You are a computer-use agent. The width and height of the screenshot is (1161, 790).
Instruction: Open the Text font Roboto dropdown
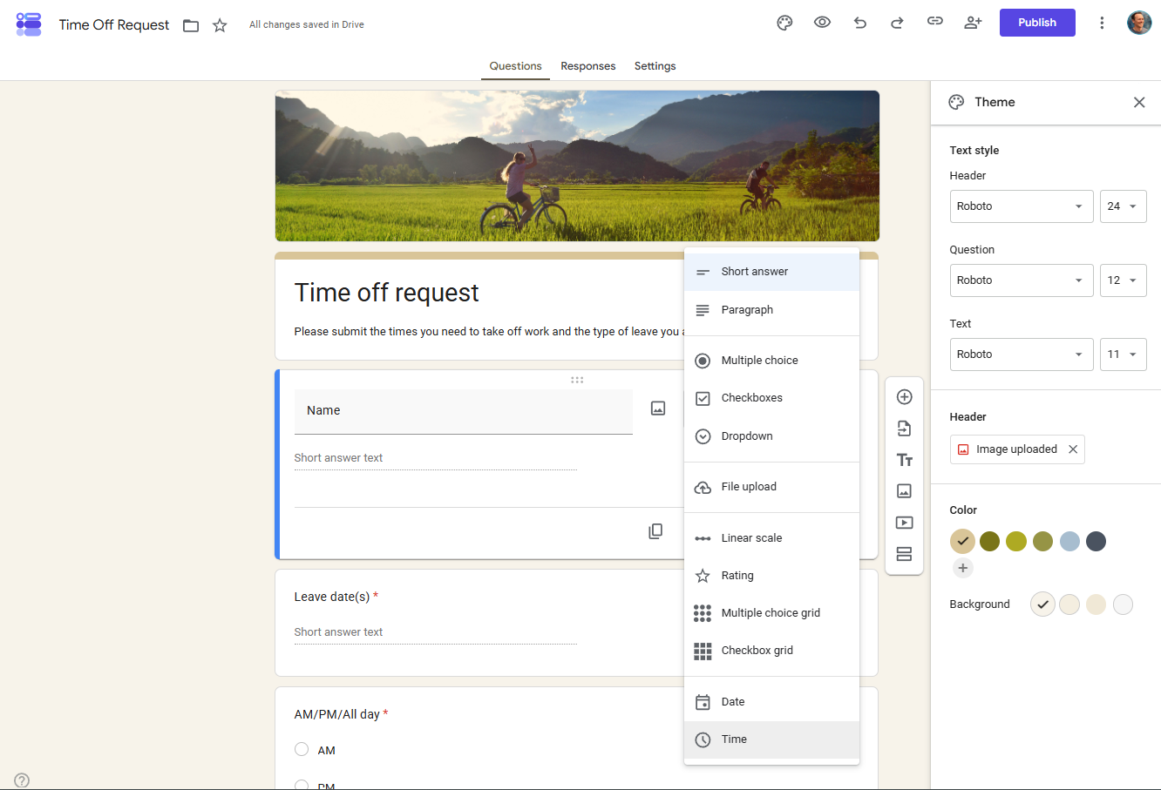tap(1022, 354)
